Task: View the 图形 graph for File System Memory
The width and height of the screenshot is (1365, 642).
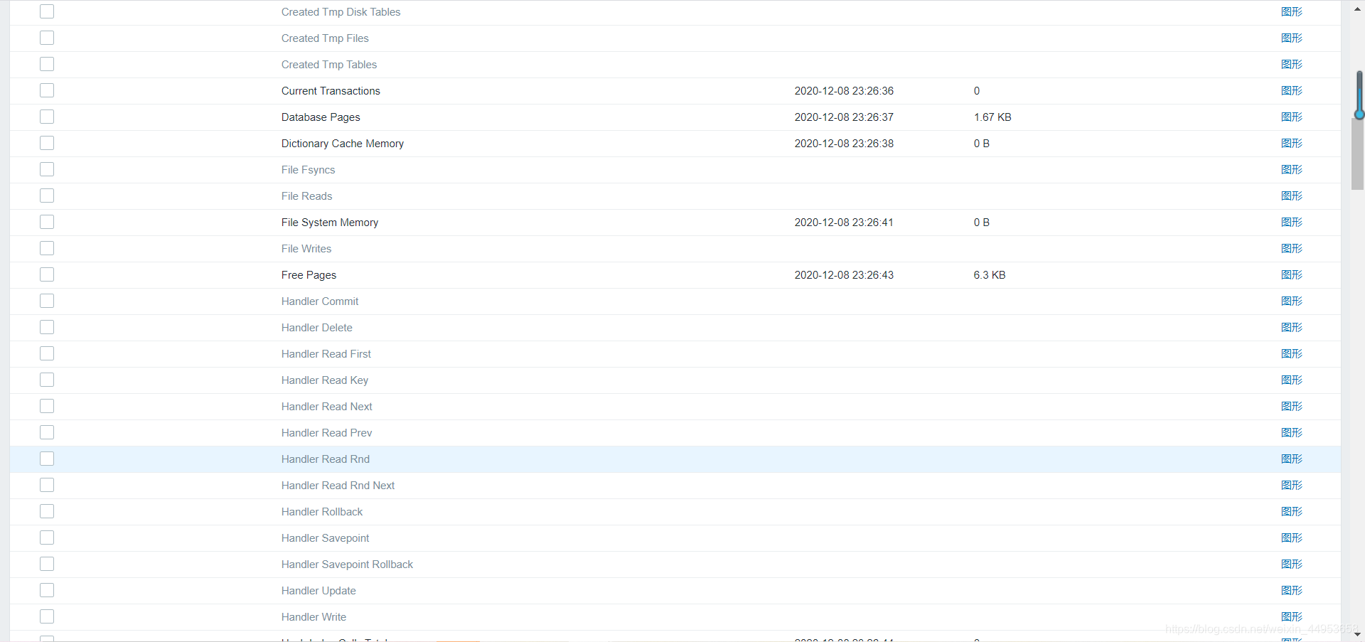Action: (1292, 222)
